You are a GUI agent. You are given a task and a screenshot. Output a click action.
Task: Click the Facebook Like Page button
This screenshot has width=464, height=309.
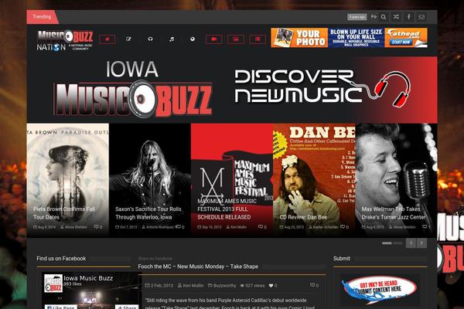pos(61,307)
